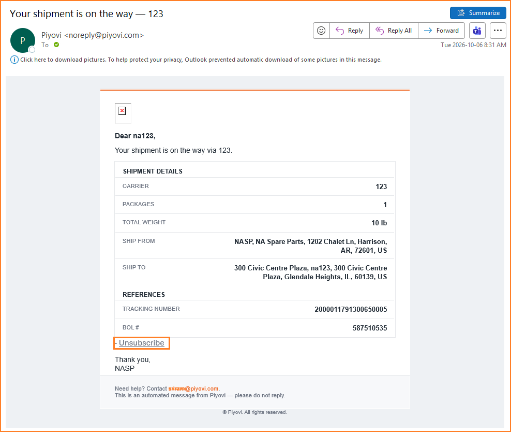This screenshot has height=432, width=511.
Task: Click the email subject line heading
Action: coord(86,13)
